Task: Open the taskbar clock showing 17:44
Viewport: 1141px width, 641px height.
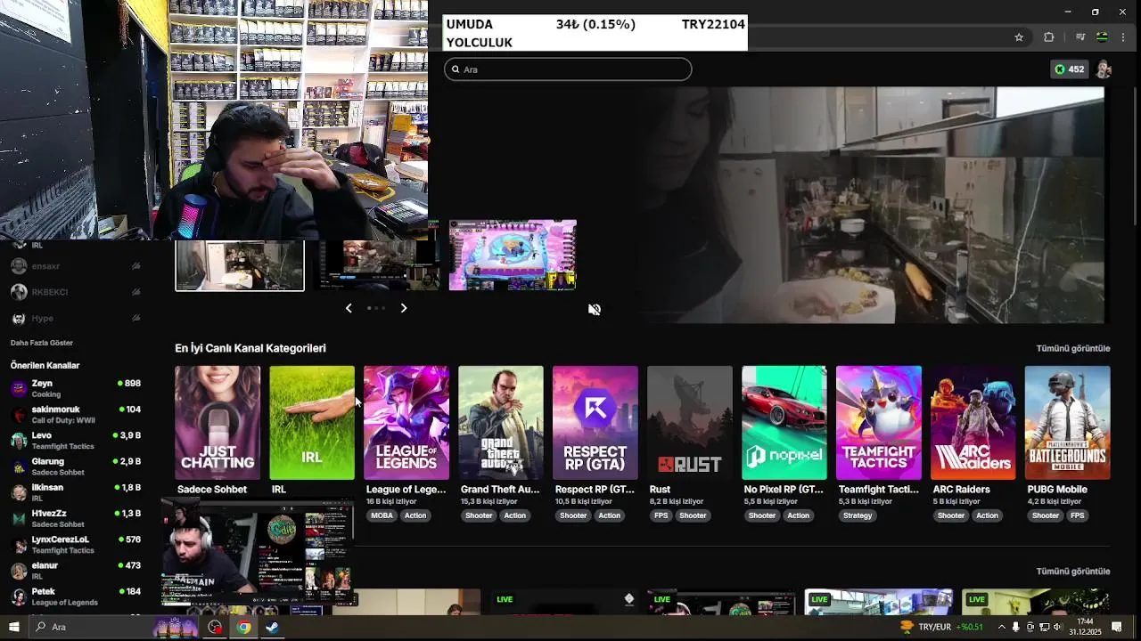Action: (1085, 627)
